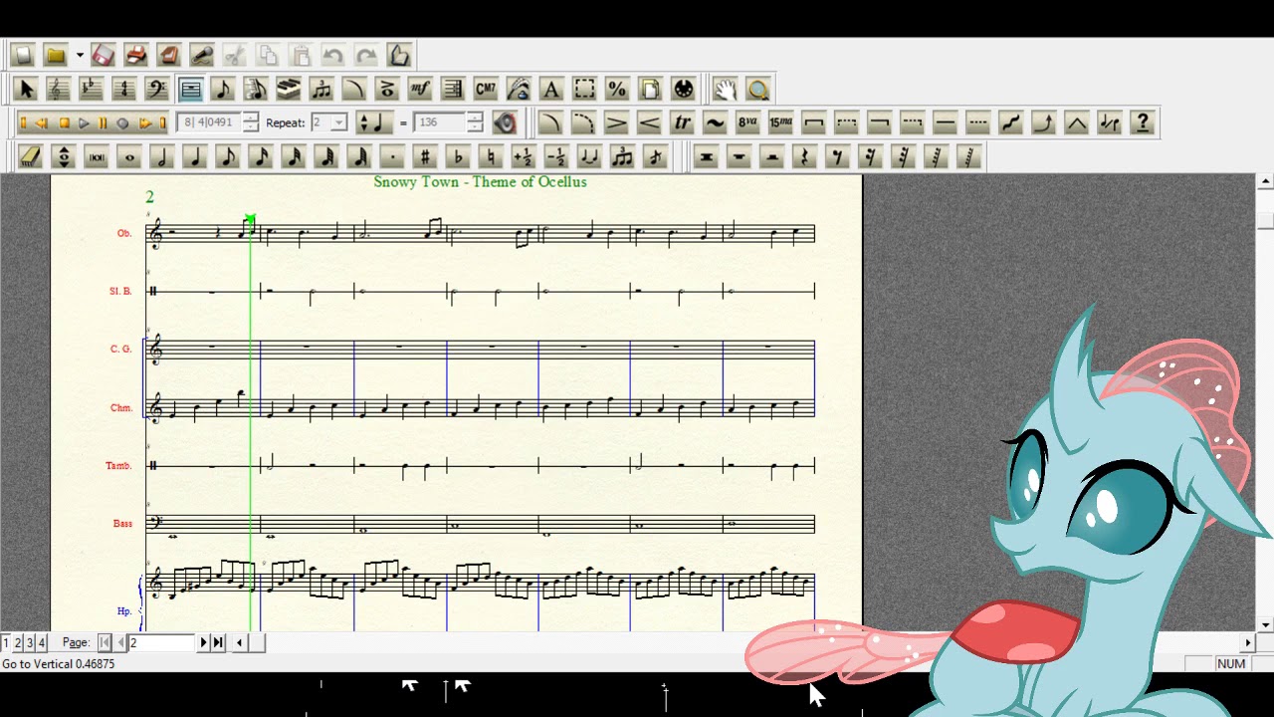Select the CM7 chord name tool
Image resolution: width=1274 pixels, height=717 pixels.
[486, 90]
